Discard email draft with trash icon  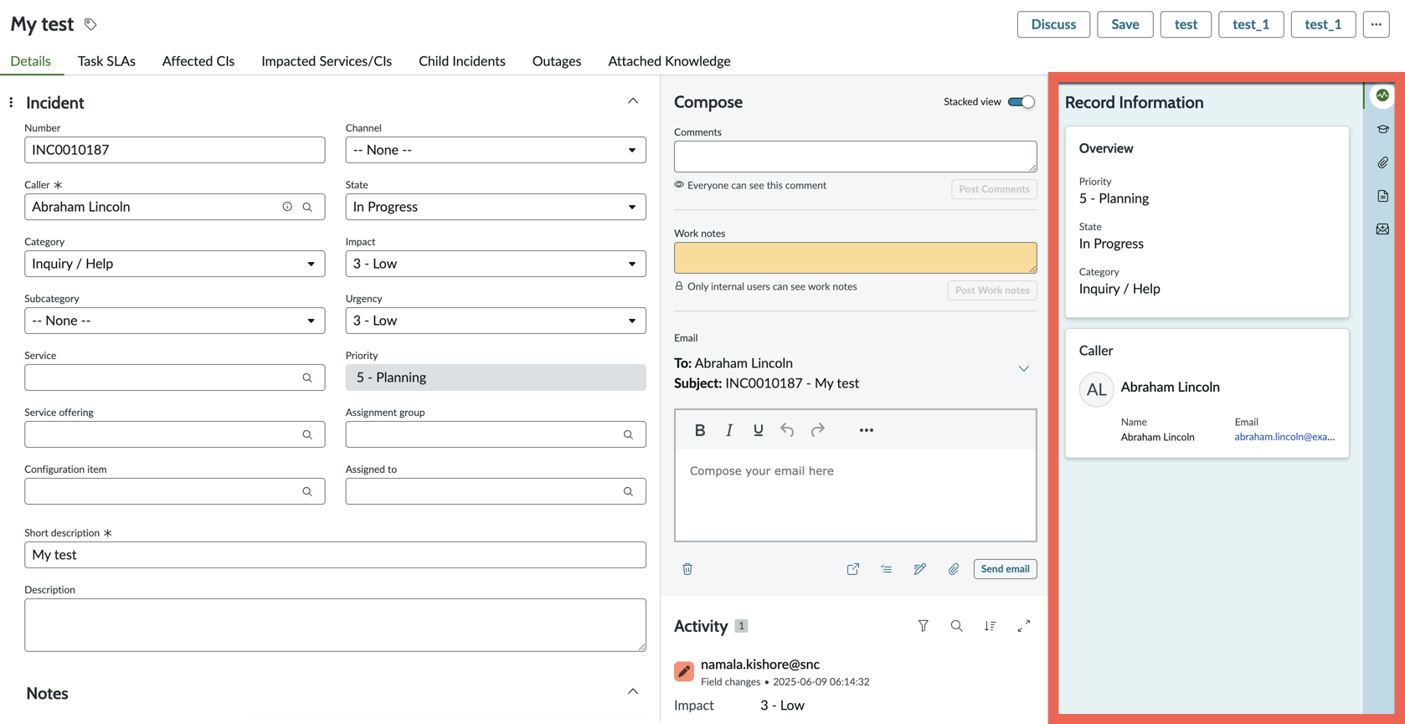(687, 569)
